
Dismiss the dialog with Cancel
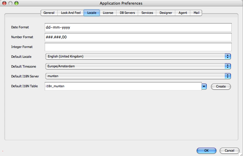click(229, 151)
